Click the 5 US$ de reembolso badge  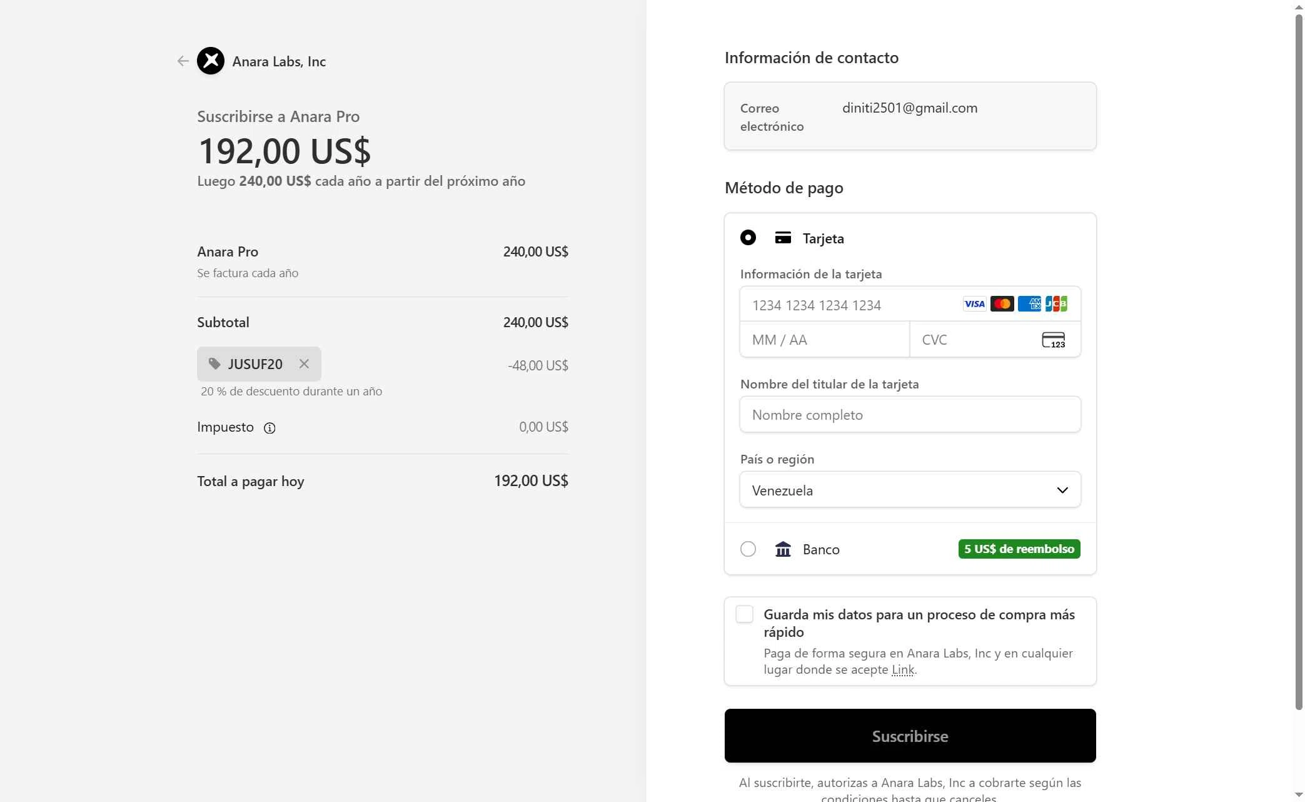pyautogui.click(x=1019, y=549)
